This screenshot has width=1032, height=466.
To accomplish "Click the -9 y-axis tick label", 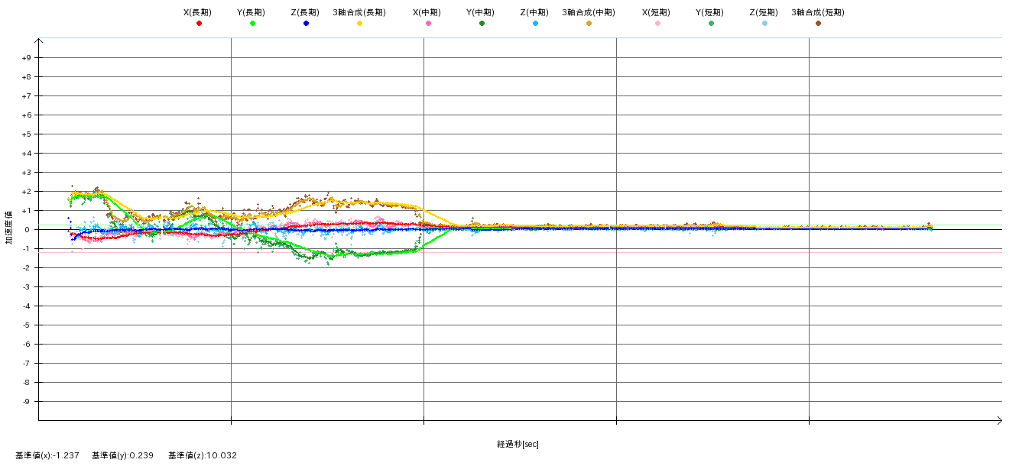I will tap(26, 402).
